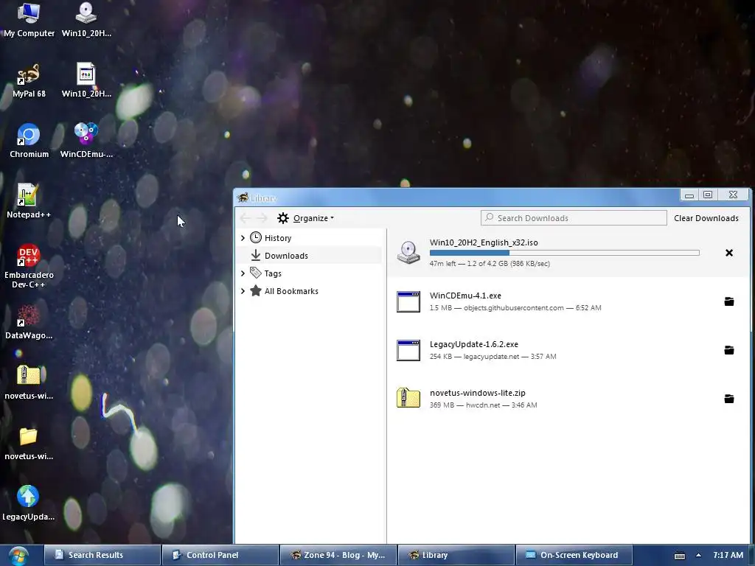Select WinCDEmu-4.1.exe file name
This screenshot has height=566, width=755.
pos(465,296)
